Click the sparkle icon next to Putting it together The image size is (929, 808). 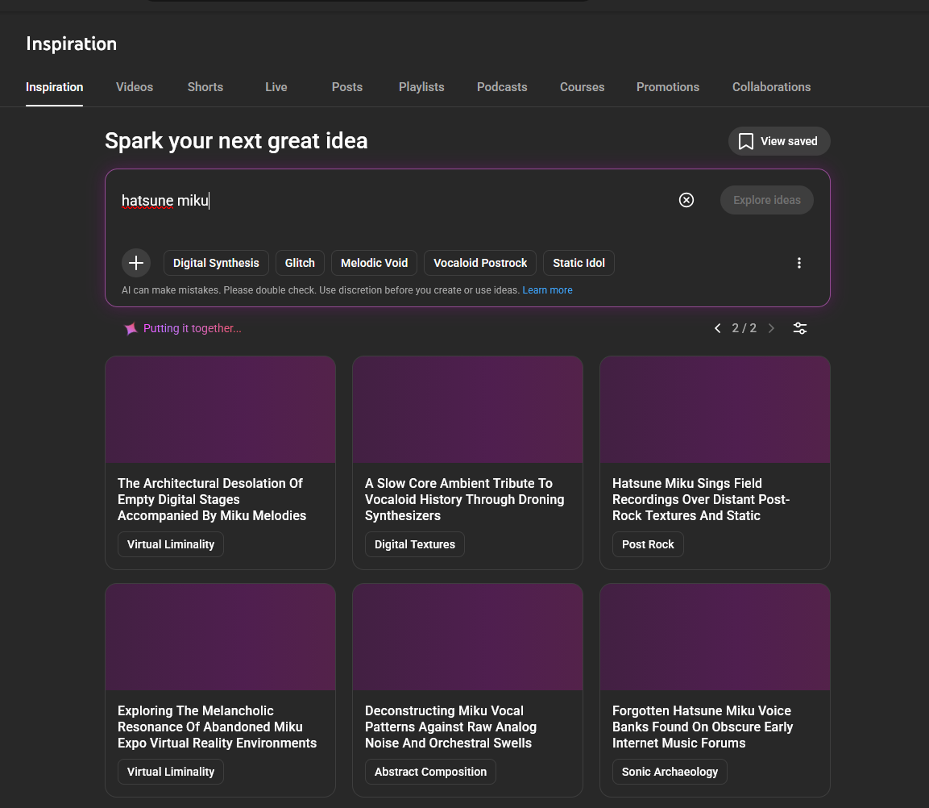[x=131, y=328]
